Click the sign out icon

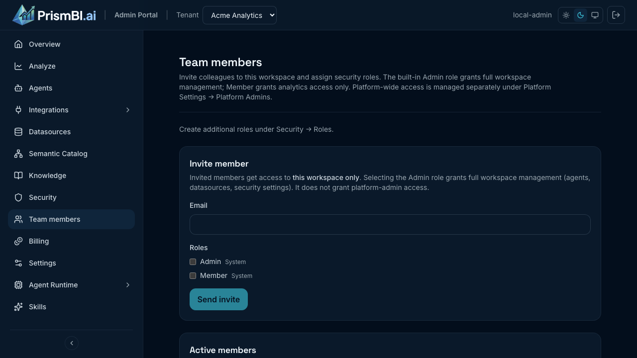point(616,15)
